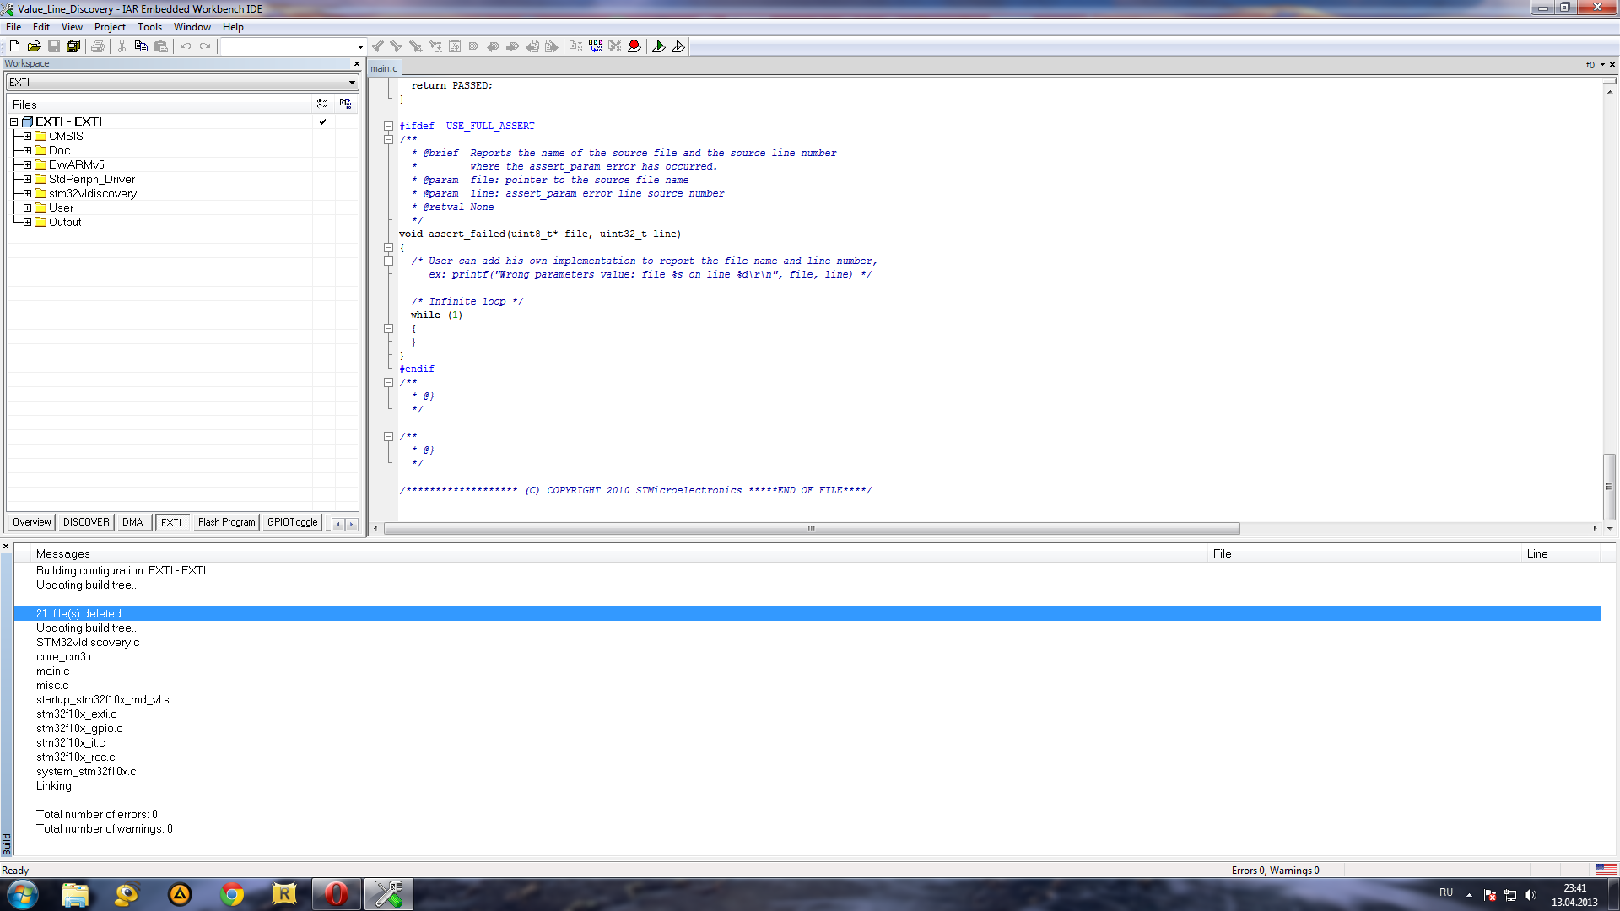Switch to the GPIOToggle workspace tab

(x=292, y=522)
